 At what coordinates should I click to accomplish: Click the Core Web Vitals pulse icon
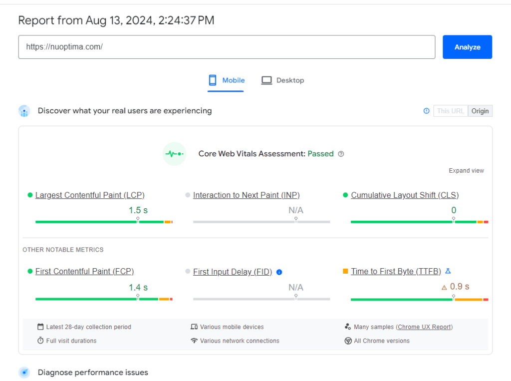[174, 154]
